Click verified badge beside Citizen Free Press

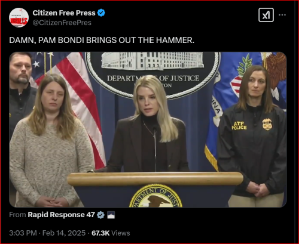101,13
